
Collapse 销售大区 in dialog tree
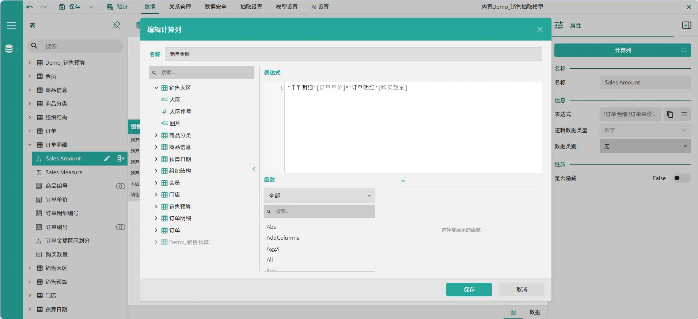[x=156, y=88]
